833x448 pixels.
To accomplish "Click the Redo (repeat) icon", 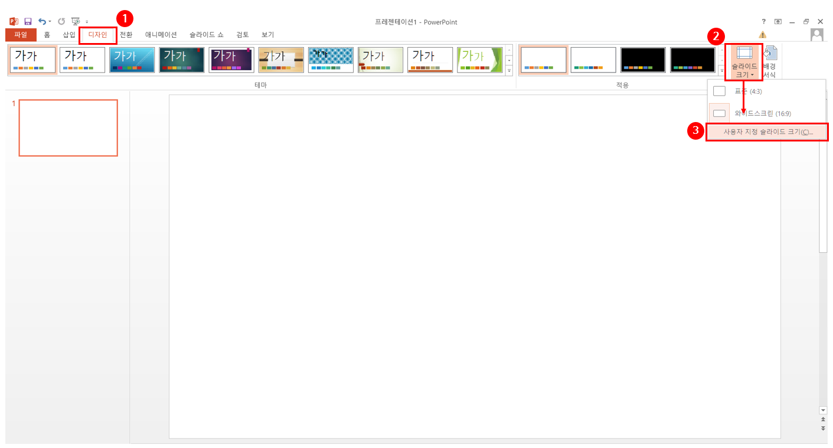I will [61, 22].
